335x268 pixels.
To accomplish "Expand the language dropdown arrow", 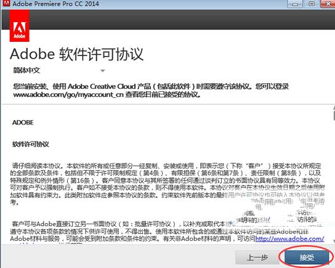I will point(103,71).
